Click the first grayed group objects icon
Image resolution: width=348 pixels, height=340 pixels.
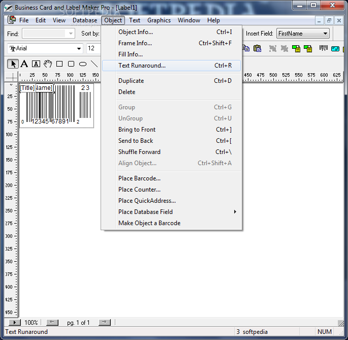point(273,48)
